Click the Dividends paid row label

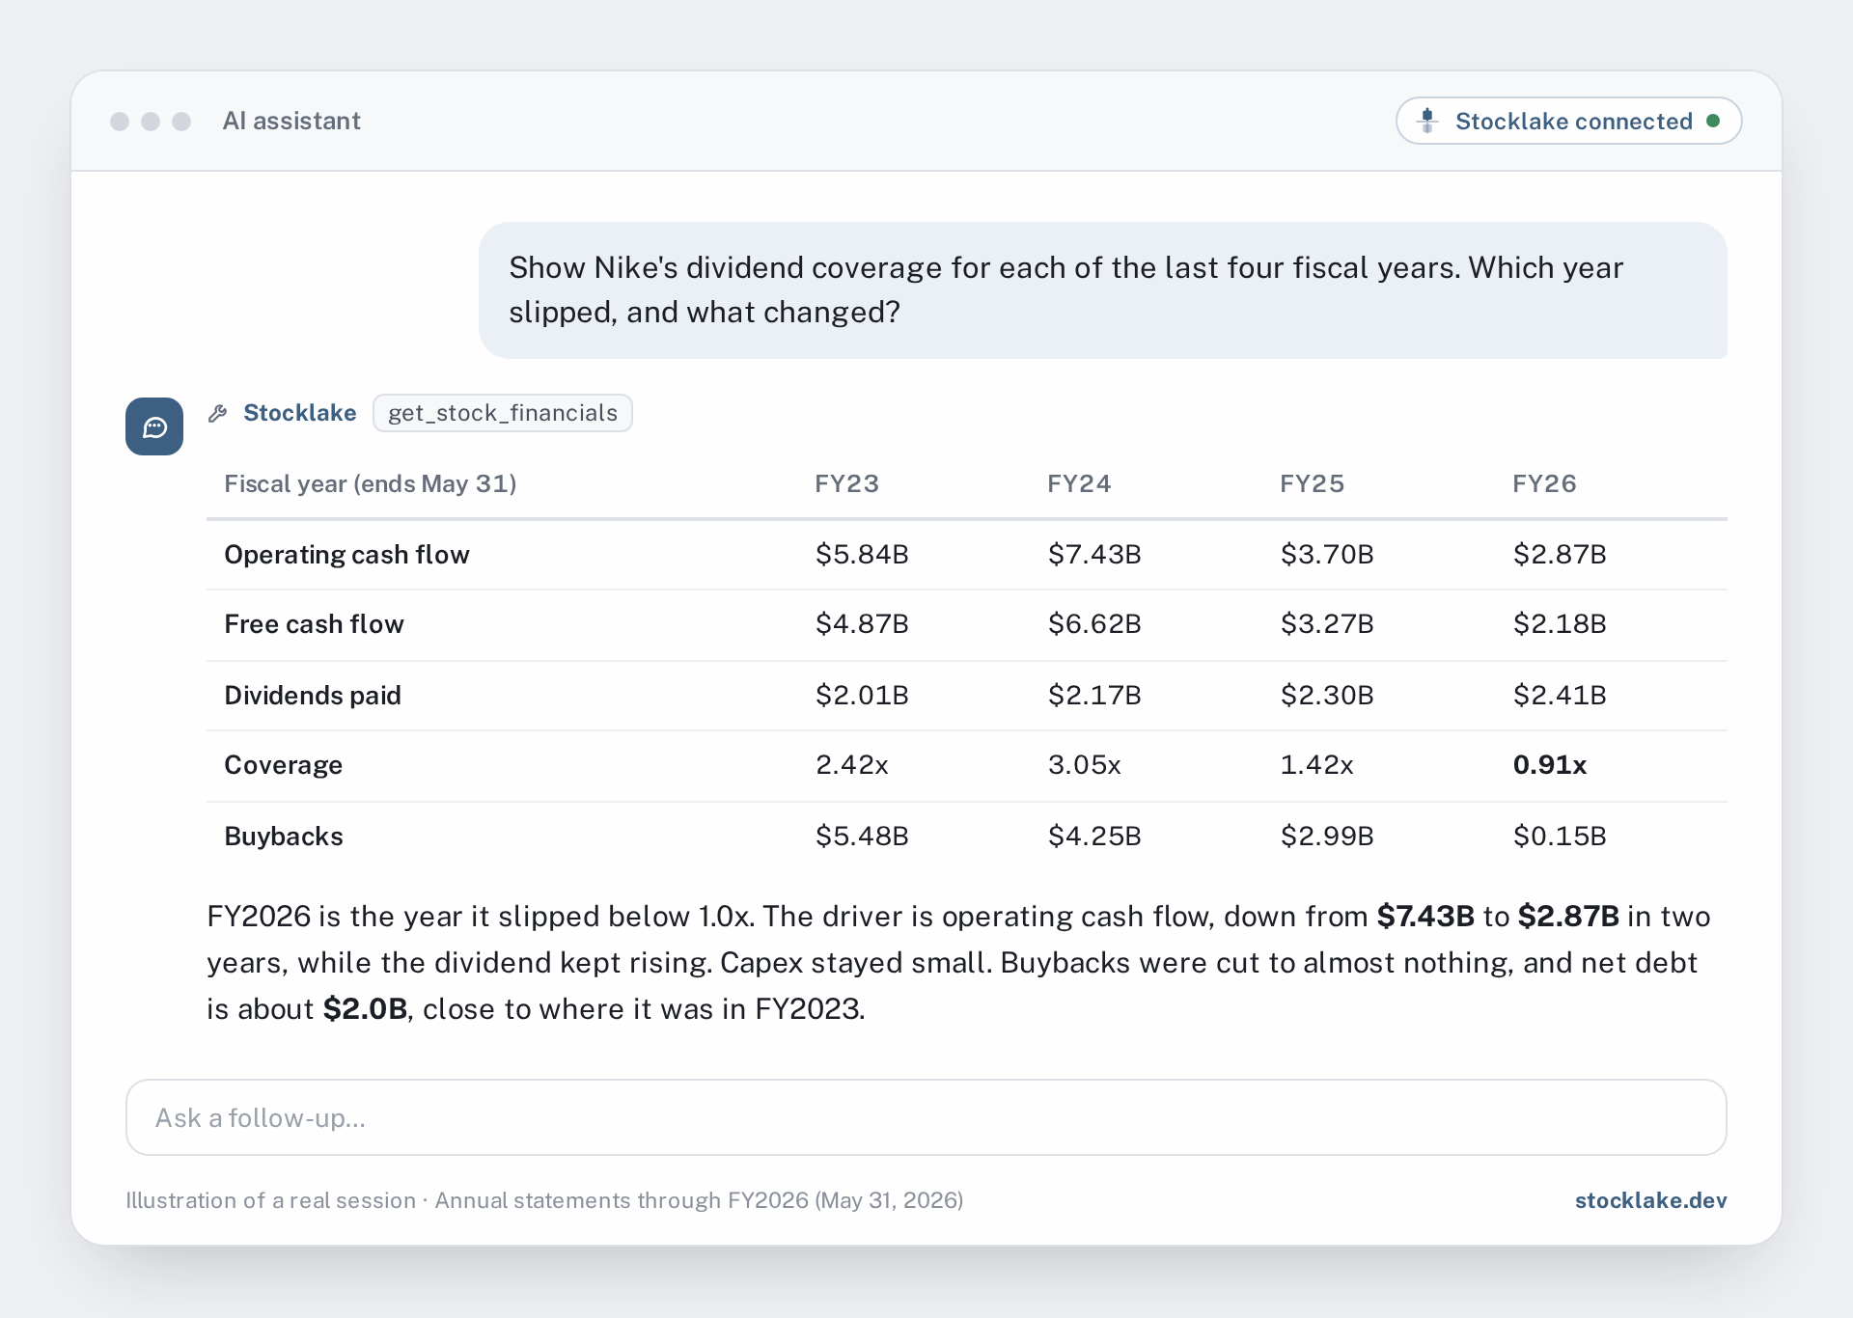tap(313, 696)
